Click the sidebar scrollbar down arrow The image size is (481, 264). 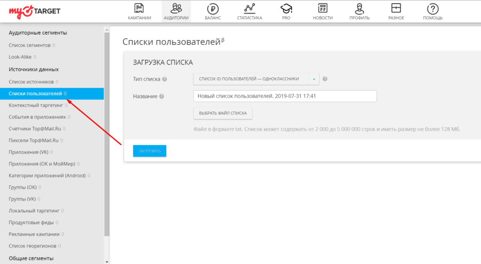pyautogui.click(x=107, y=261)
